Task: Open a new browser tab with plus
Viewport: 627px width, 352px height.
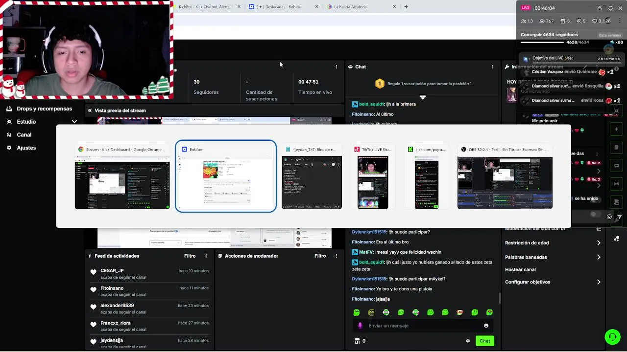Action: (406, 7)
